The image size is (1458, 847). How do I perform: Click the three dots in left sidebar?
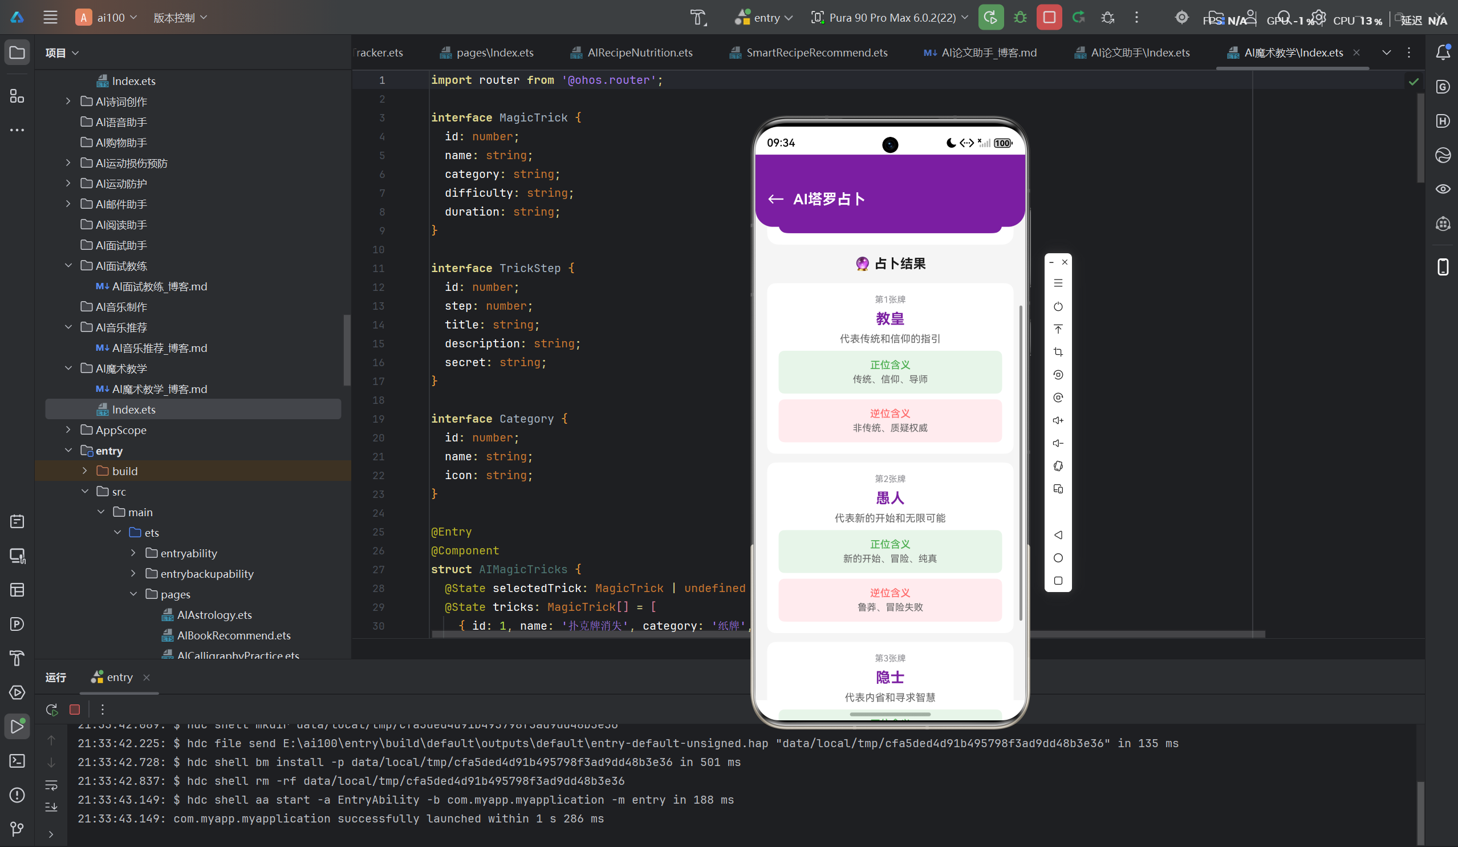point(17,129)
